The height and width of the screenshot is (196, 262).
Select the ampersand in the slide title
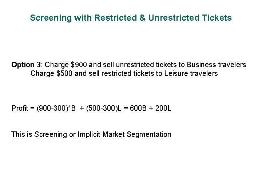[x=142, y=18]
